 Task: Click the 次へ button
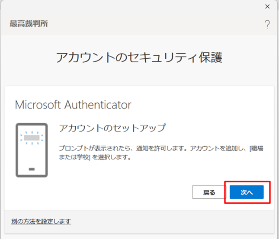(247, 192)
